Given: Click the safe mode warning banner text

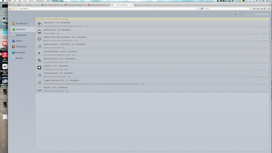Looking at the screenshot, I should point(54,19).
